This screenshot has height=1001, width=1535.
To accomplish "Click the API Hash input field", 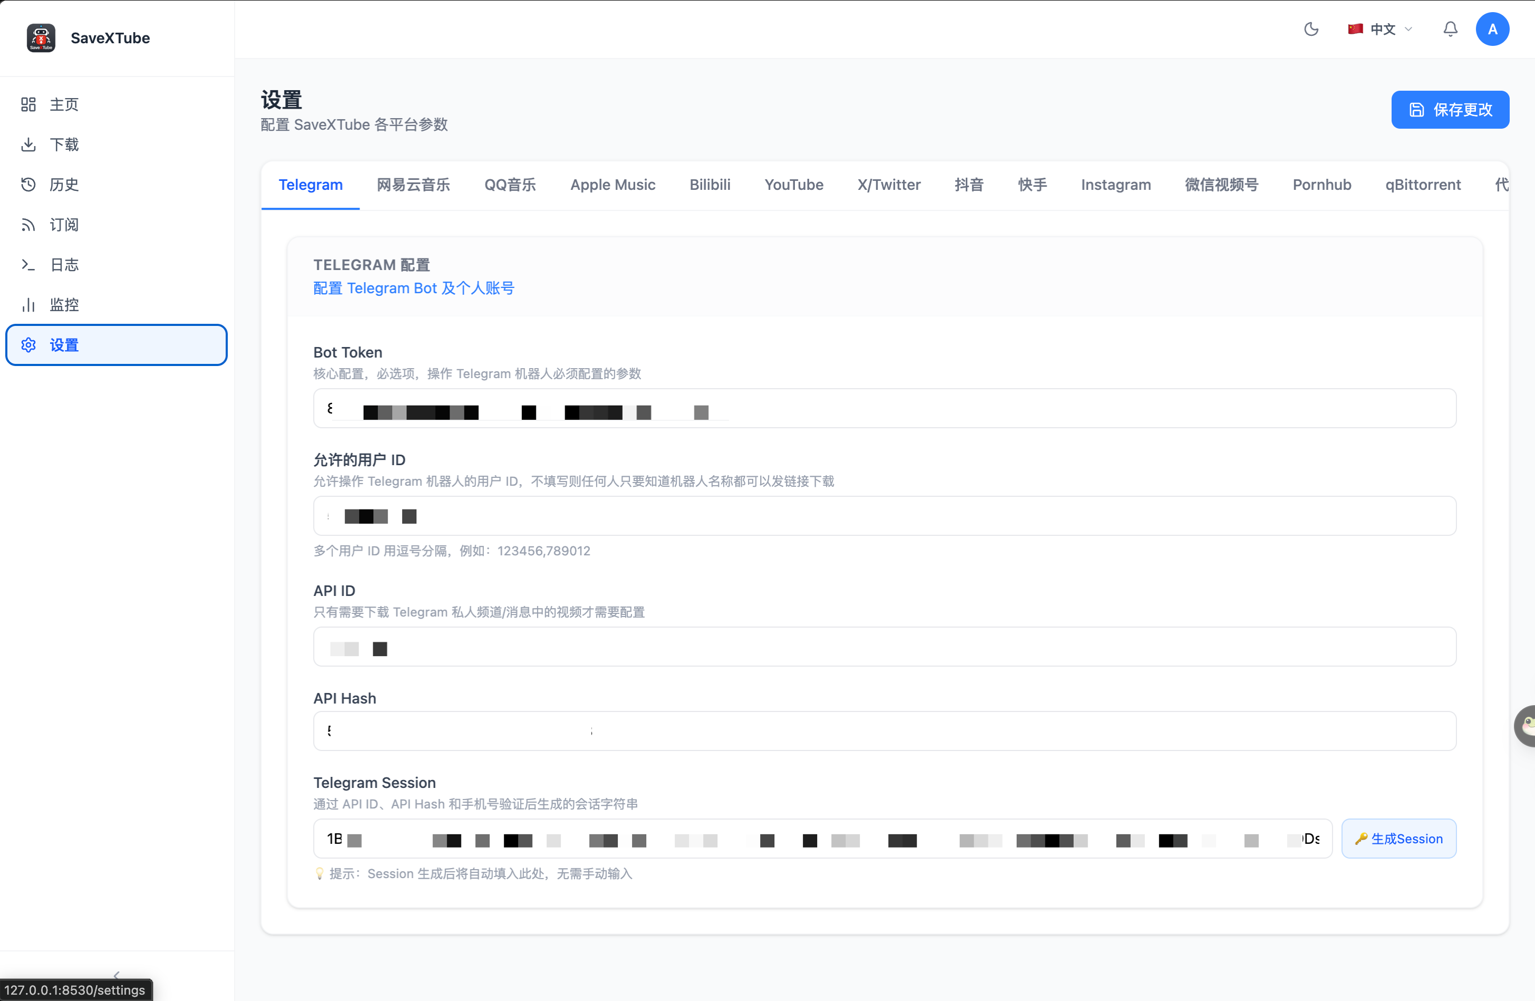I will pos(884,731).
